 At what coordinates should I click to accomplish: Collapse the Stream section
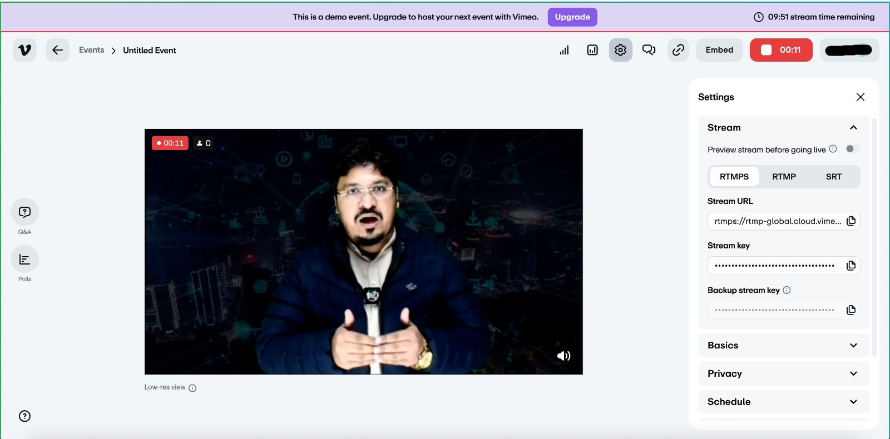tap(853, 128)
